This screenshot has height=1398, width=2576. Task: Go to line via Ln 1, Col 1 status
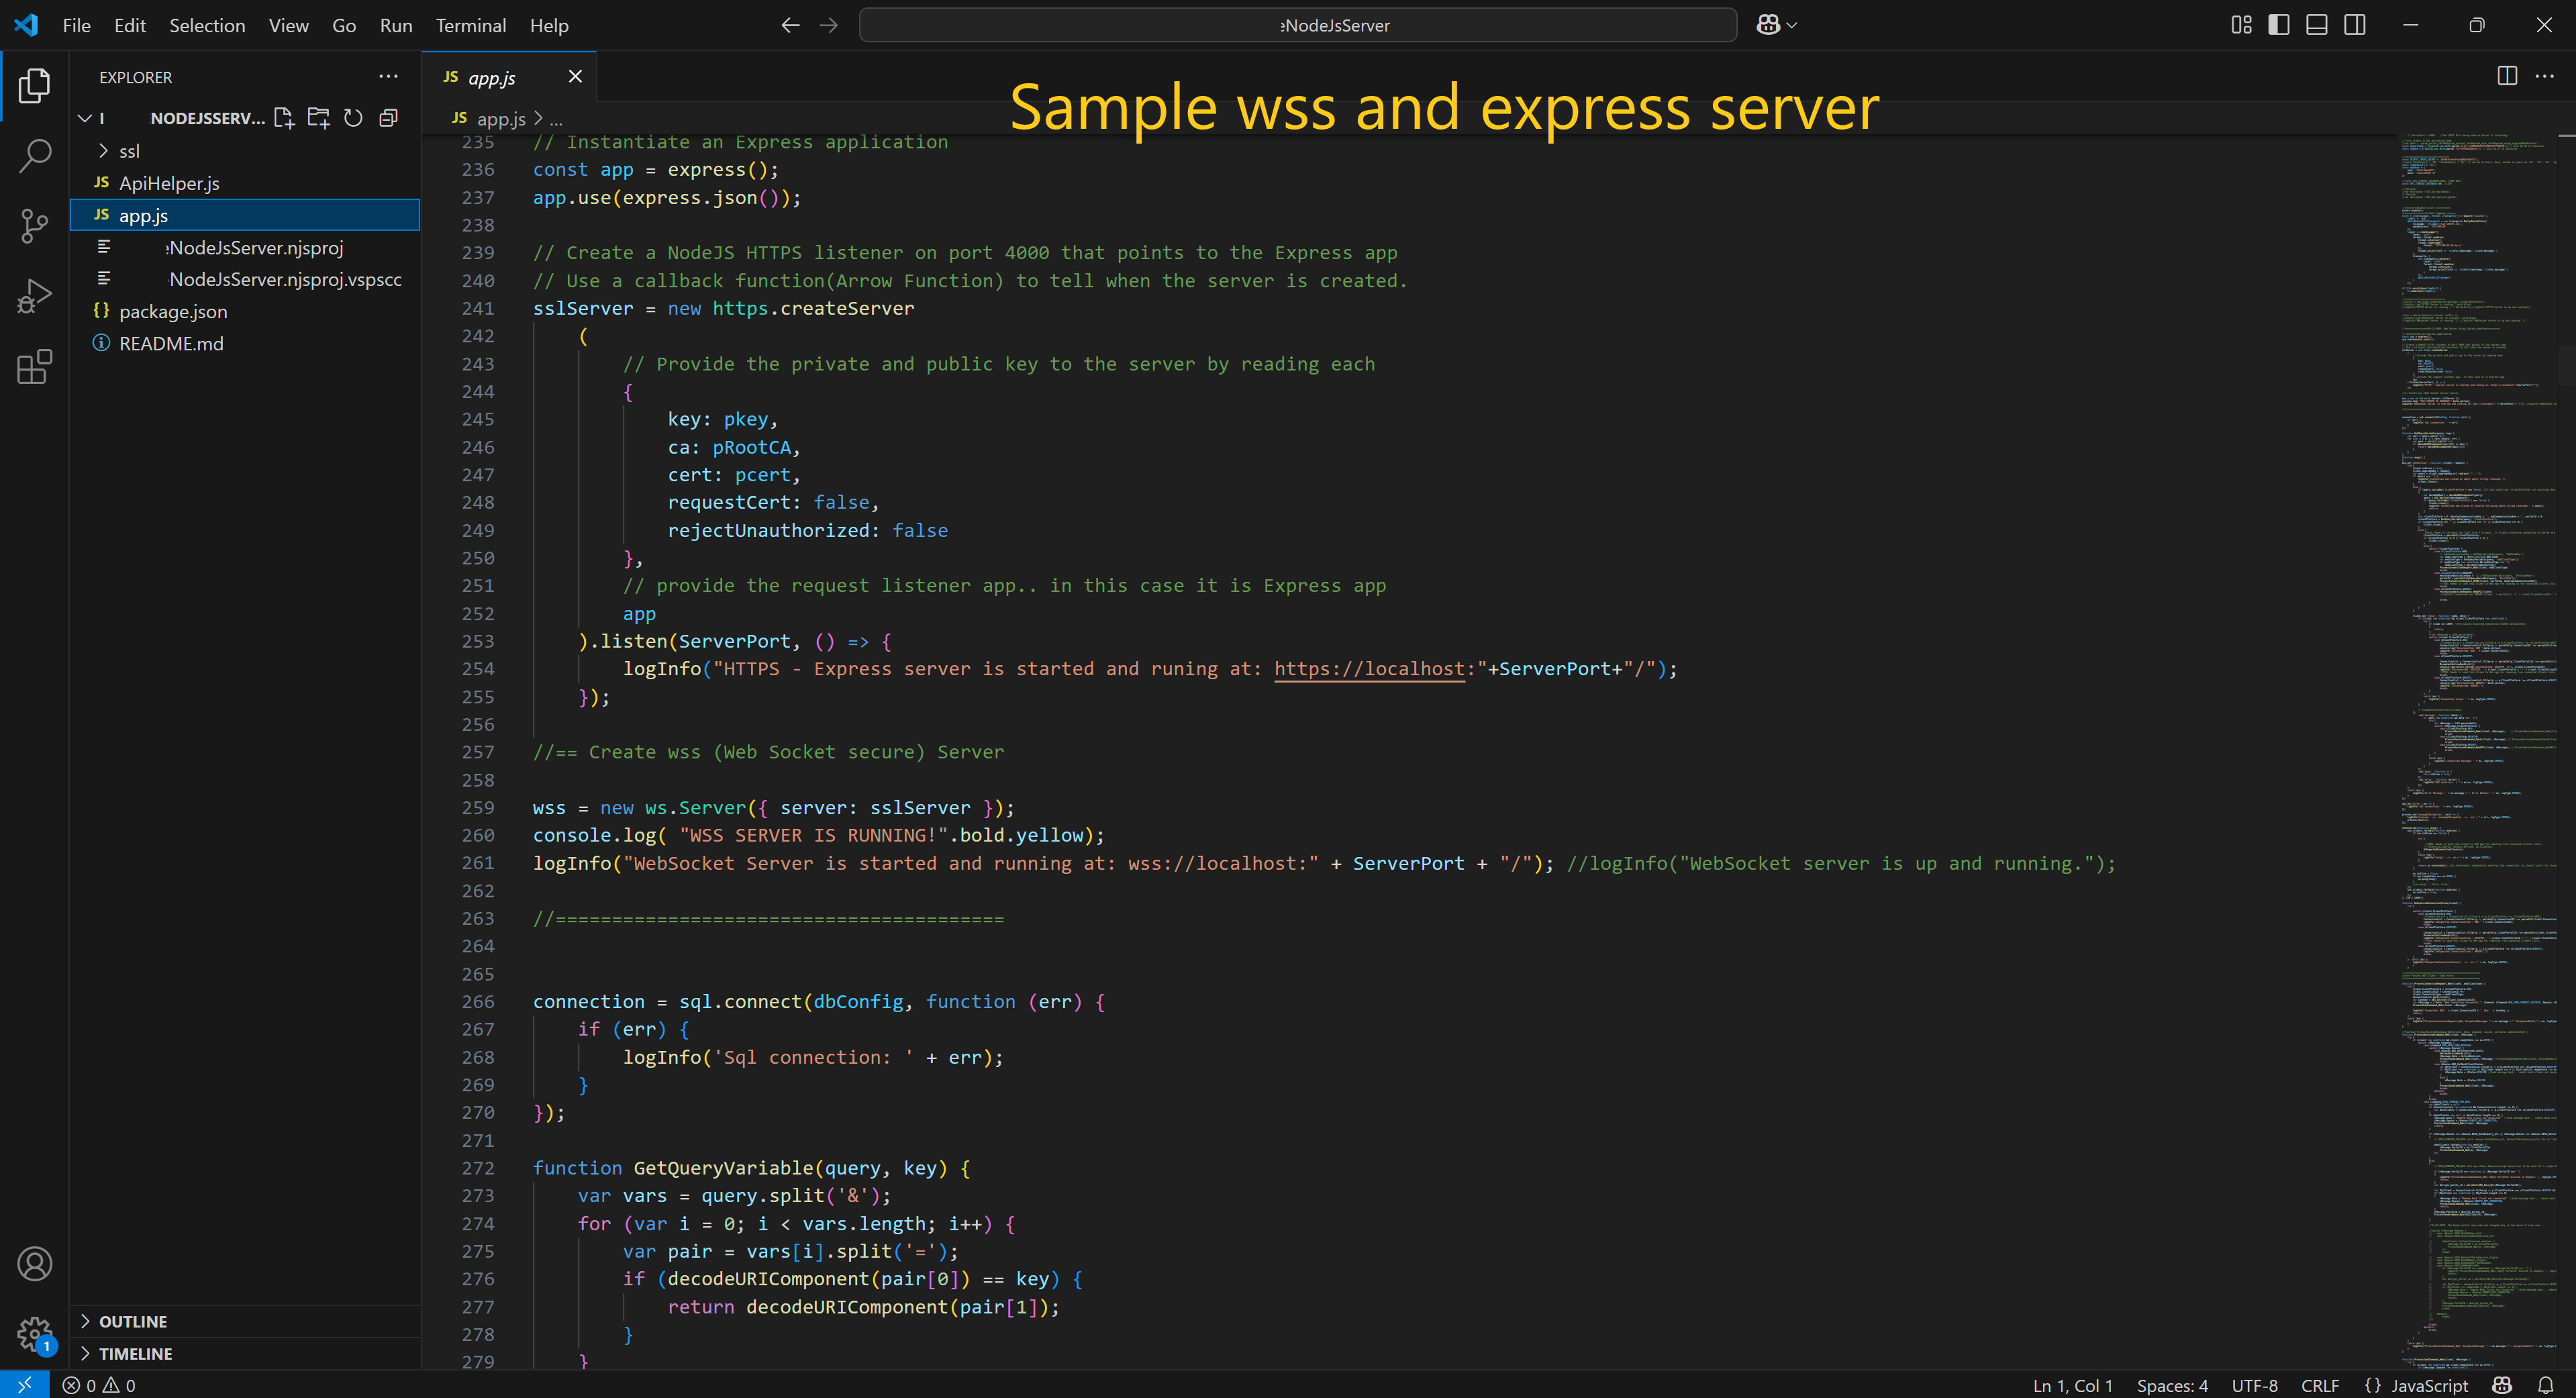tap(2072, 1385)
